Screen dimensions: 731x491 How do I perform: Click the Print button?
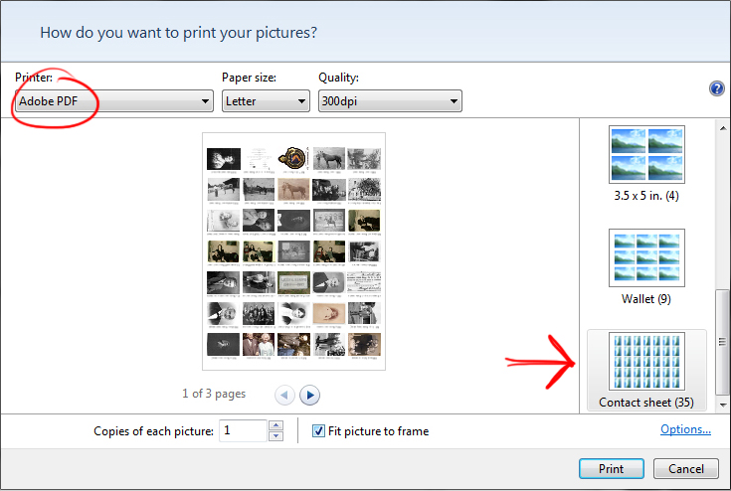[x=612, y=469]
